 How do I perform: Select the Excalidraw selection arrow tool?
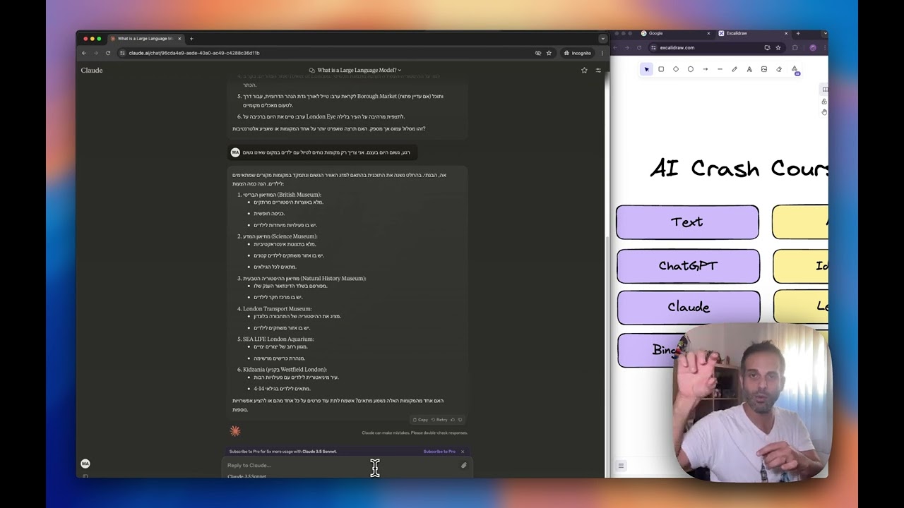point(646,69)
